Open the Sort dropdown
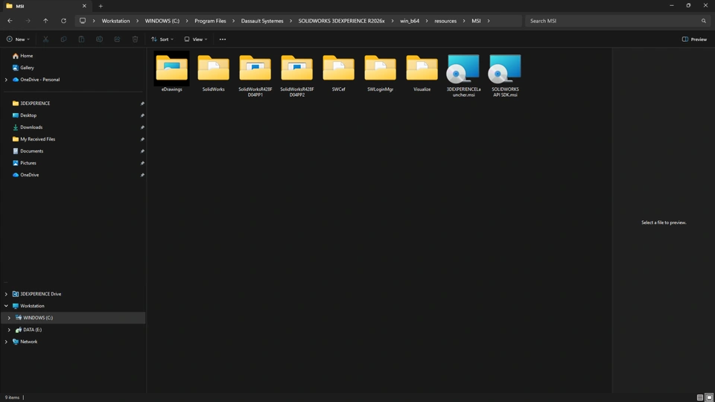 [162, 39]
